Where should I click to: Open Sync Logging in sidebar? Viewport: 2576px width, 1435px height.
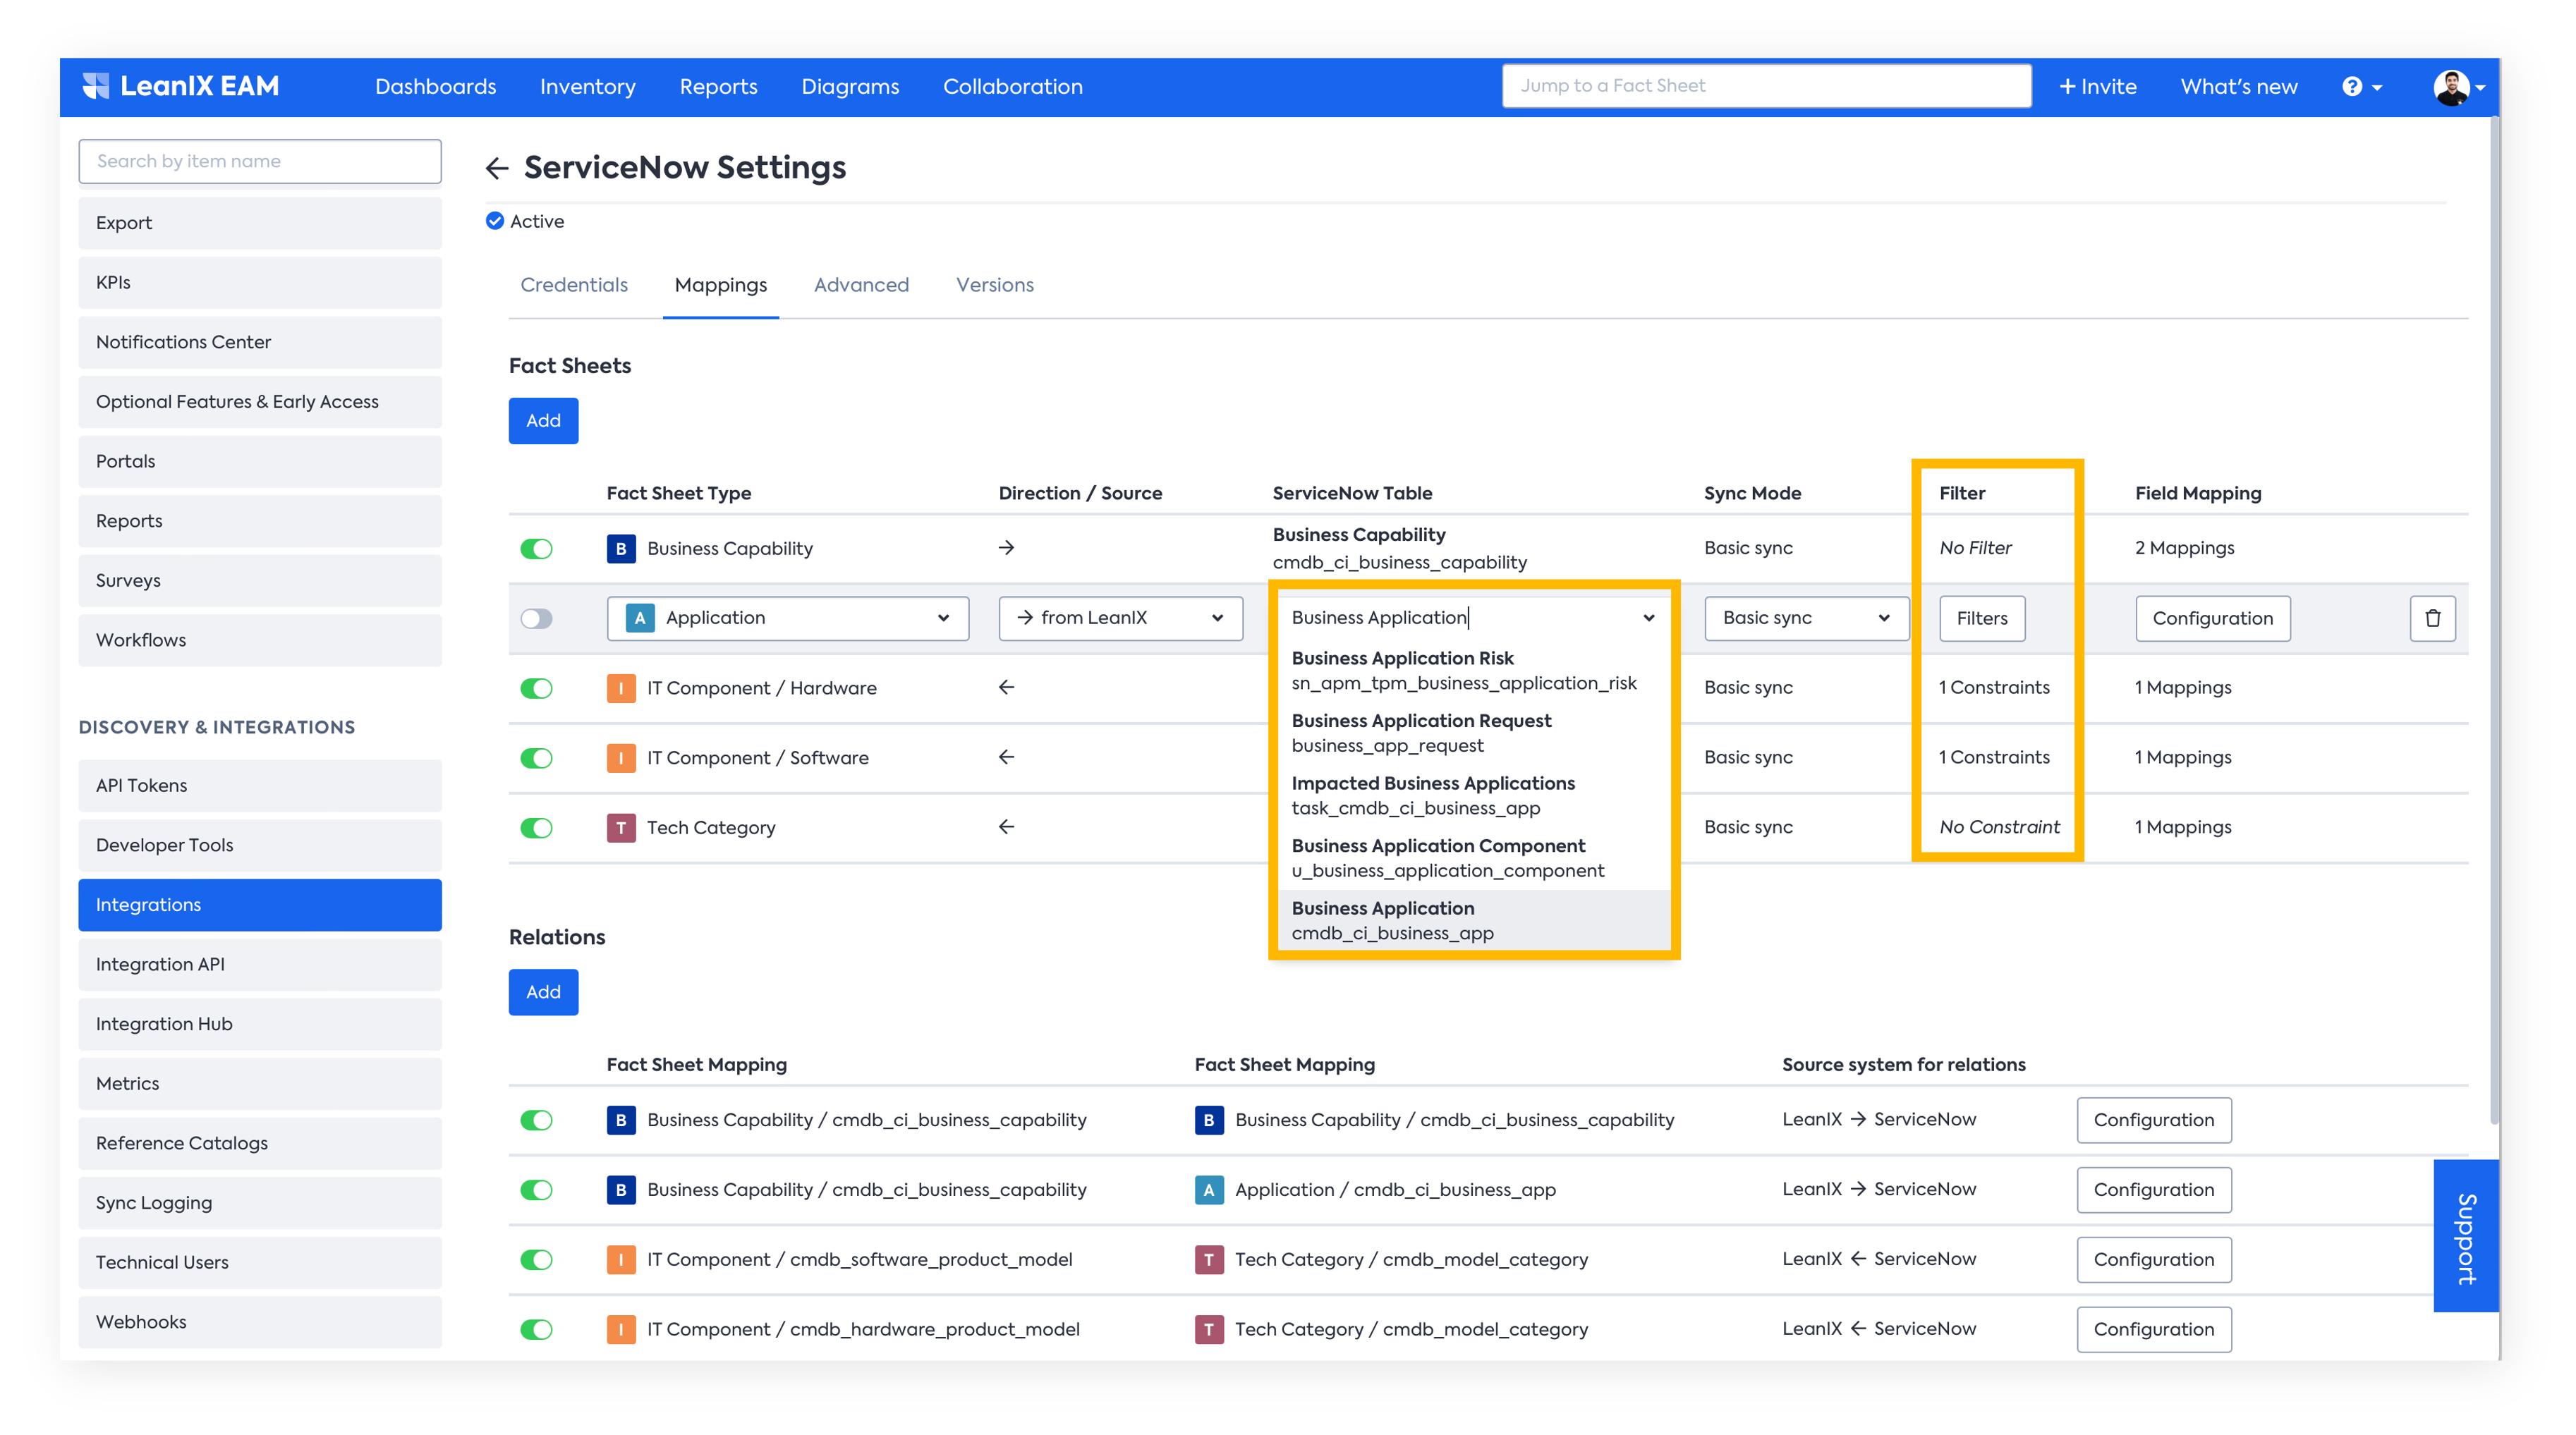pyautogui.click(x=260, y=1203)
